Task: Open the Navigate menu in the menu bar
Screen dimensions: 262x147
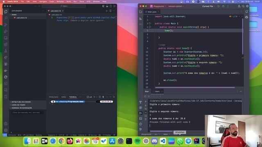Action: pyautogui.click(x=43, y=2)
